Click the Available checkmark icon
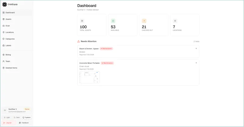244x127 pixels. [x=113, y=21]
